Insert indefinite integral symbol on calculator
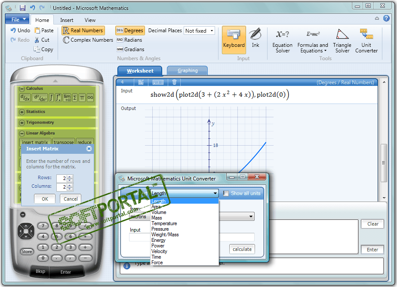397x287 pixels. tap(51, 98)
